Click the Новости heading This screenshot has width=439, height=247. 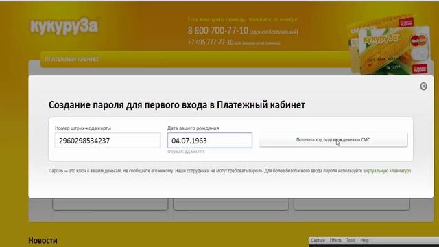[43, 240]
